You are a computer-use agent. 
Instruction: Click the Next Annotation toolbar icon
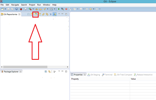75,9
